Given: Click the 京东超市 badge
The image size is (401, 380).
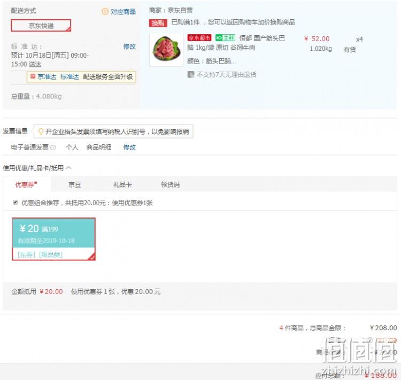Looking at the screenshot, I should coord(199,38).
